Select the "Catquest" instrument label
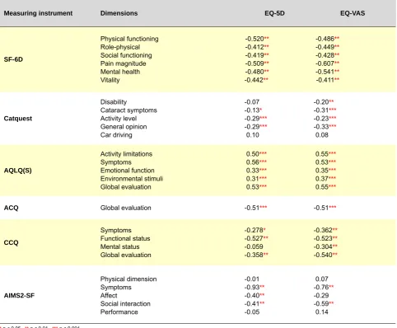This screenshot has width=397, height=328. coord(18,119)
